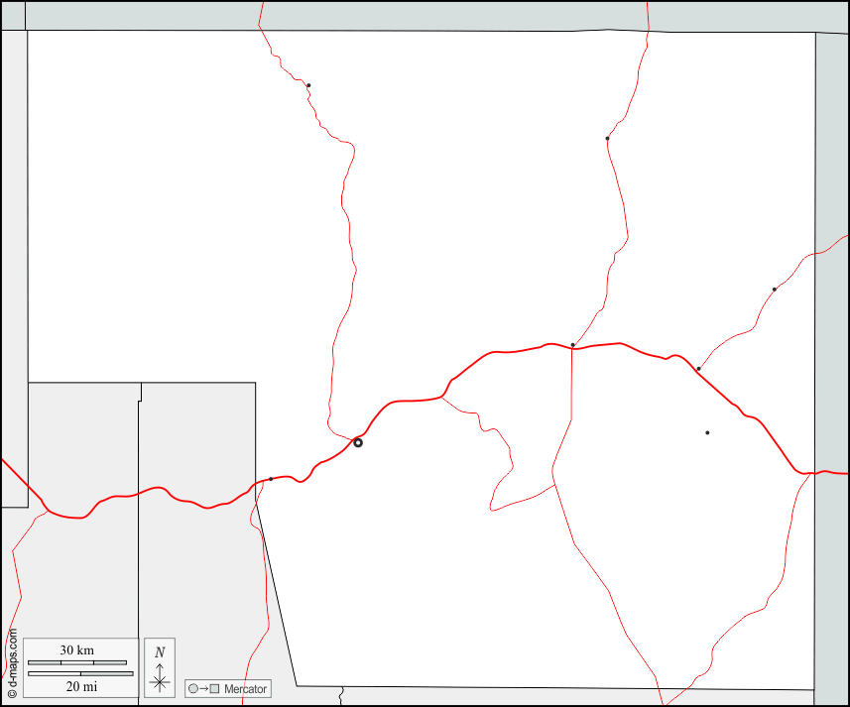Click the "30 km" scale label
850x707 pixels.
[76, 650]
